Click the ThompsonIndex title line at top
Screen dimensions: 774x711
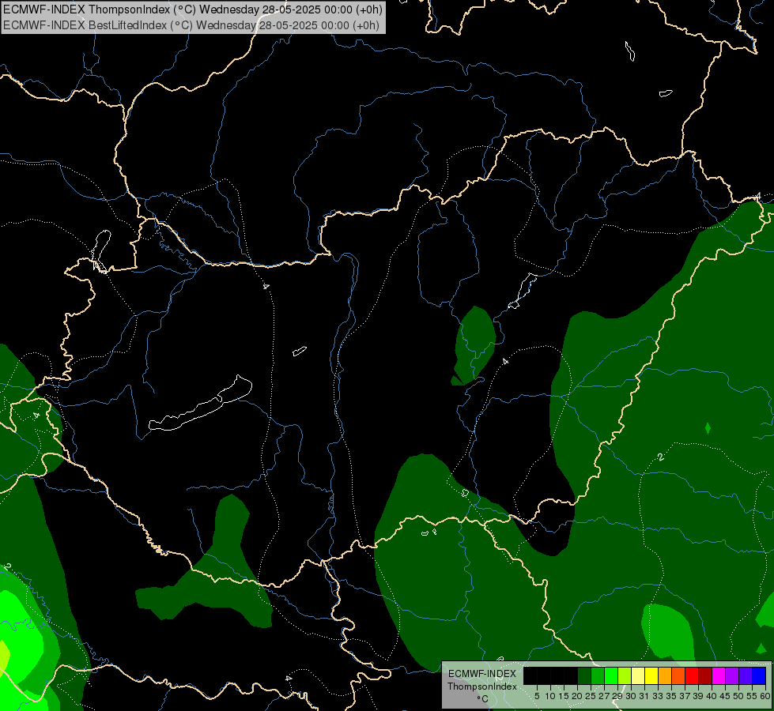(x=193, y=9)
